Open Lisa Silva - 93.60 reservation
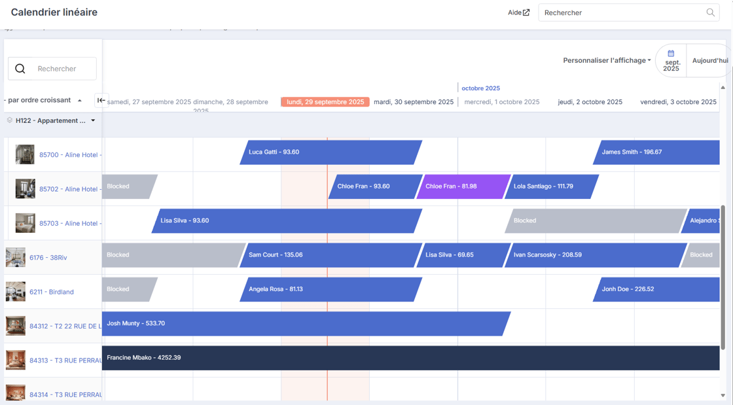This screenshot has height=405, width=733. (287, 220)
